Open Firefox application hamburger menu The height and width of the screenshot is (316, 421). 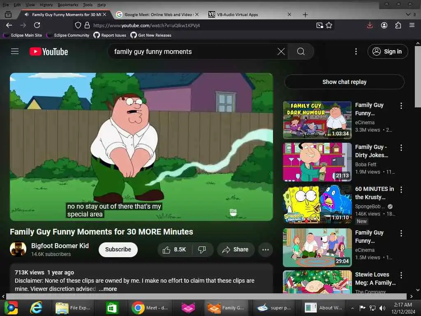(x=412, y=25)
